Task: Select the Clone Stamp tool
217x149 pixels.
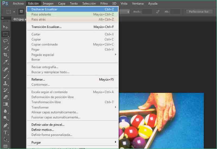Action: 5,83
